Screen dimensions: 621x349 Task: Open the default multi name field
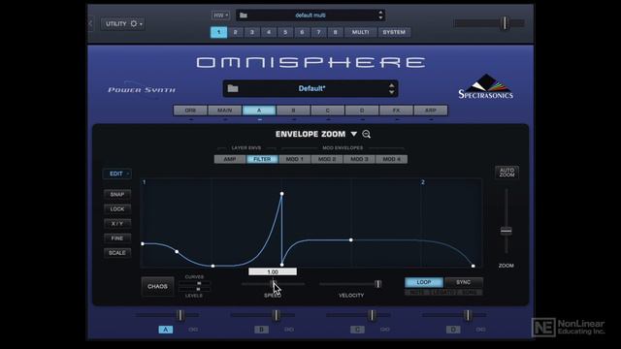coord(310,16)
